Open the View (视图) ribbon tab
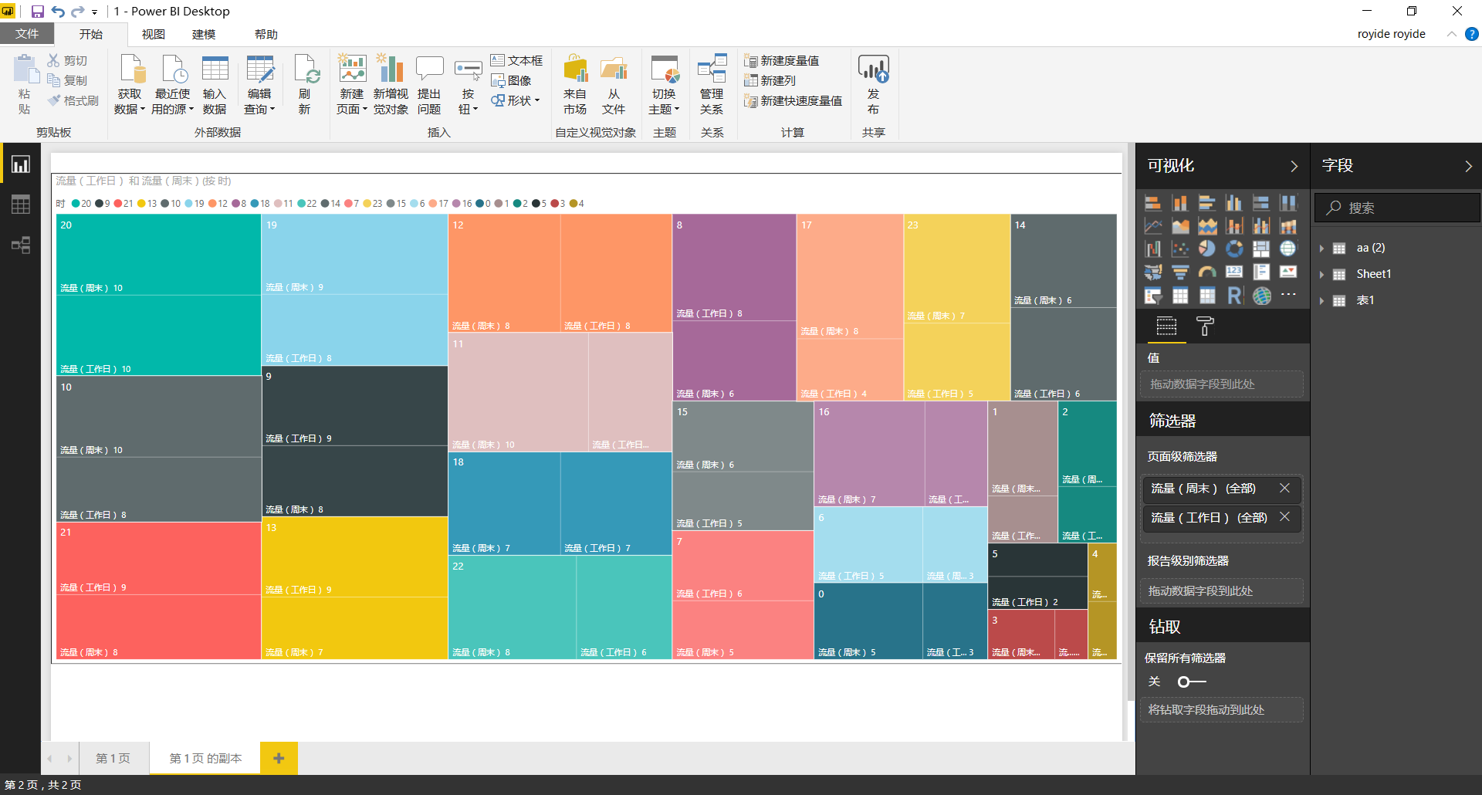1482x795 pixels. (x=153, y=34)
